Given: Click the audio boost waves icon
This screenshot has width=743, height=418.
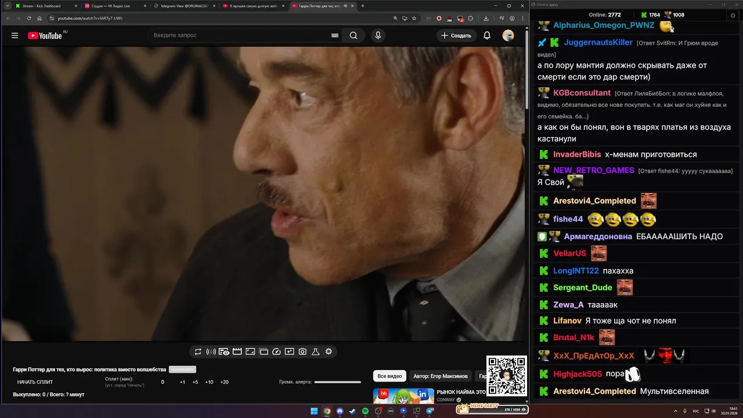Looking at the screenshot, I should pyautogui.click(x=211, y=352).
